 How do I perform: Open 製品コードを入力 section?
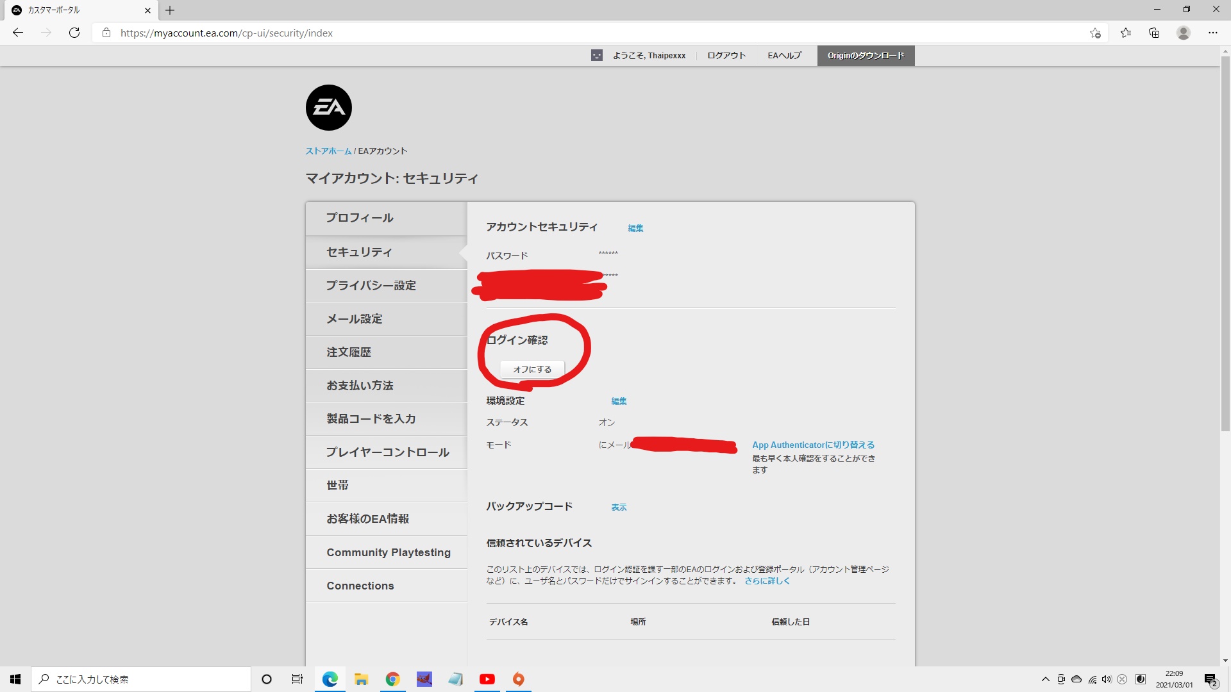(386, 419)
